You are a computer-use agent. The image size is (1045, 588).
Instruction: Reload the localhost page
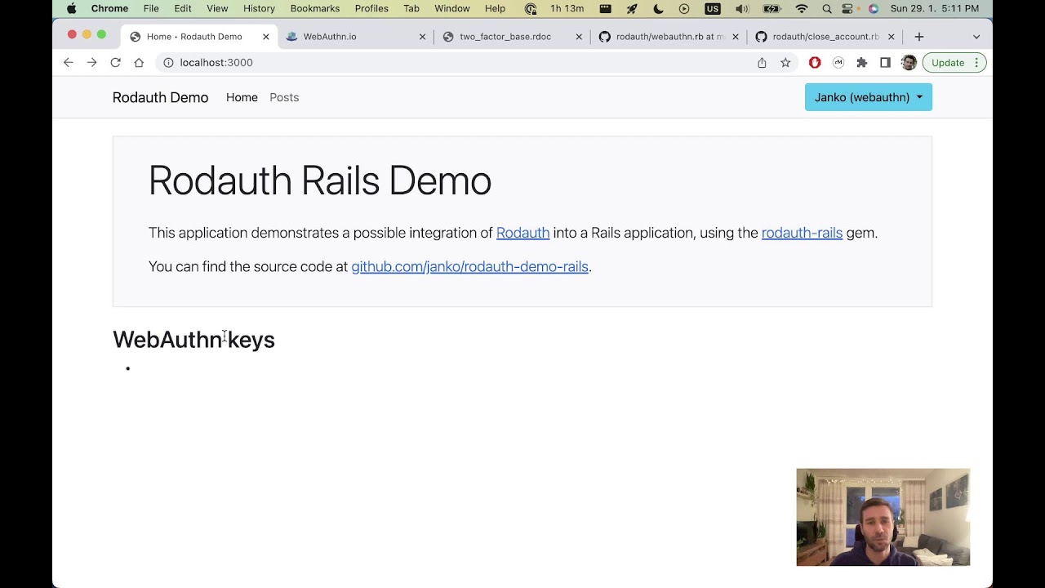(116, 63)
